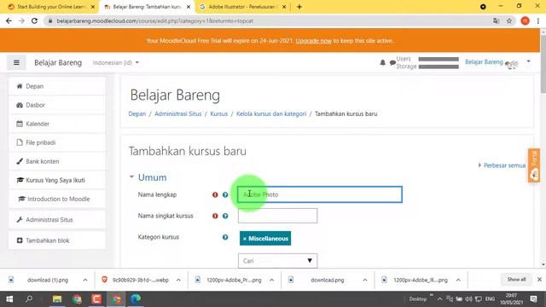546x307 pixels.
Task: Open options for download (1).png
Action: [x=85, y=280]
